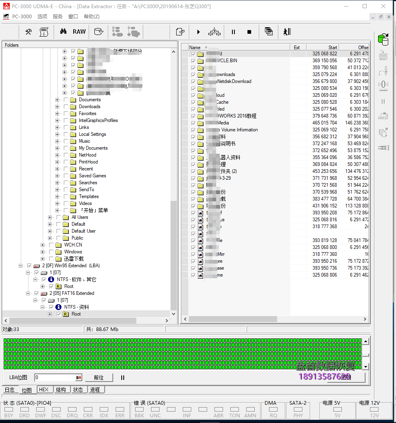Click the disk image toolbar icon
396x423 pixels.
point(98,32)
